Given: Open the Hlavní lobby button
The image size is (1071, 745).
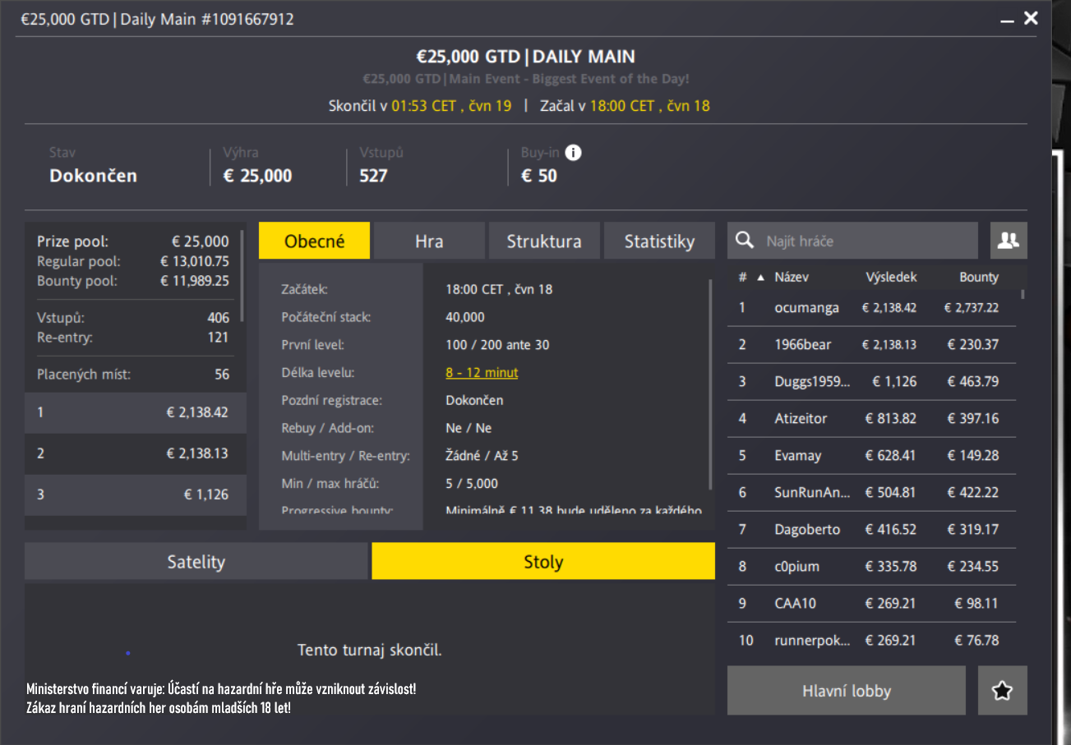Looking at the screenshot, I should [x=846, y=691].
